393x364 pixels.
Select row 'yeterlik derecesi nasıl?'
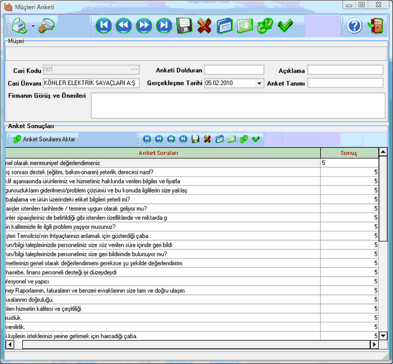tap(192, 172)
